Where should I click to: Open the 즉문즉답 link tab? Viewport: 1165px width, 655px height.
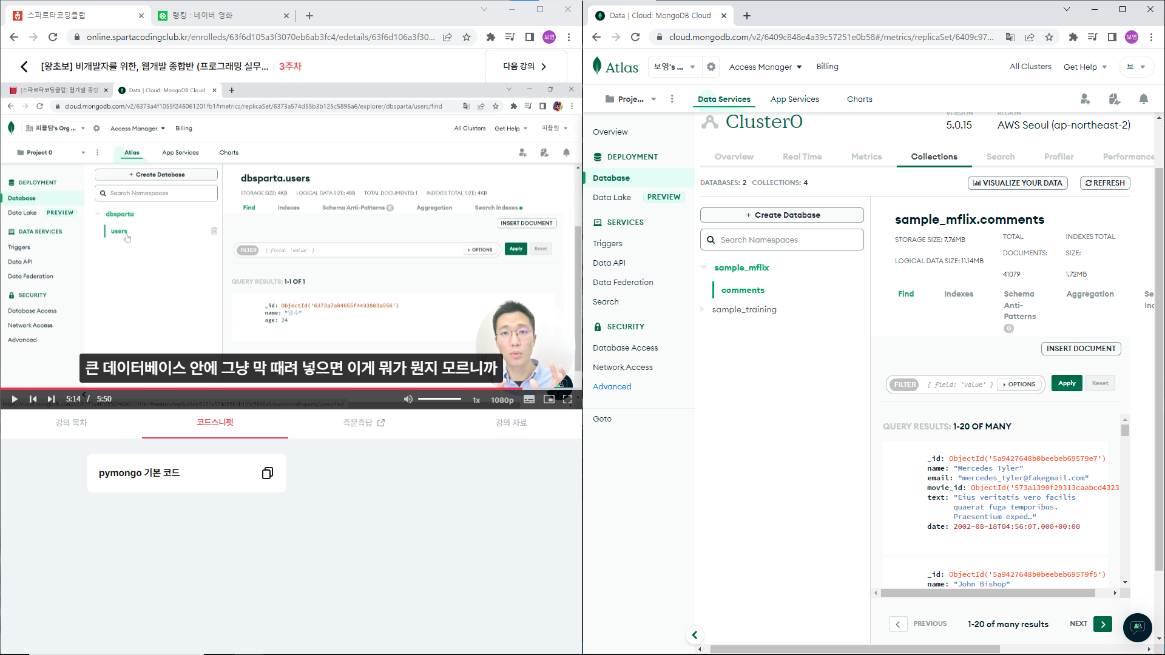tap(364, 423)
